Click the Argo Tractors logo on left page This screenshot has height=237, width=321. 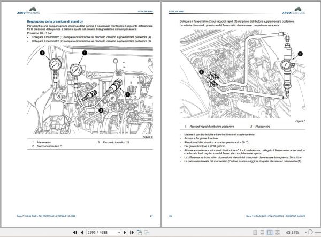tap(28, 11)
